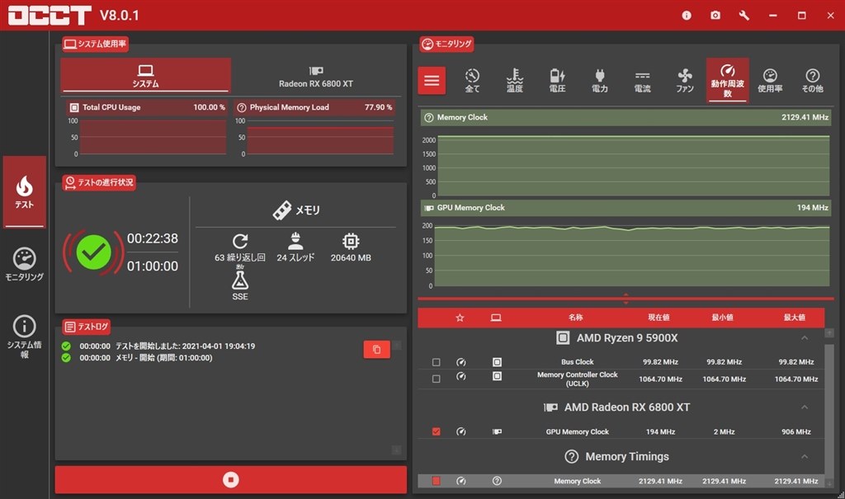The height and width of the screenshot is (499, 845).
Task: Collapse Memory Timings group
Action: 805,456
